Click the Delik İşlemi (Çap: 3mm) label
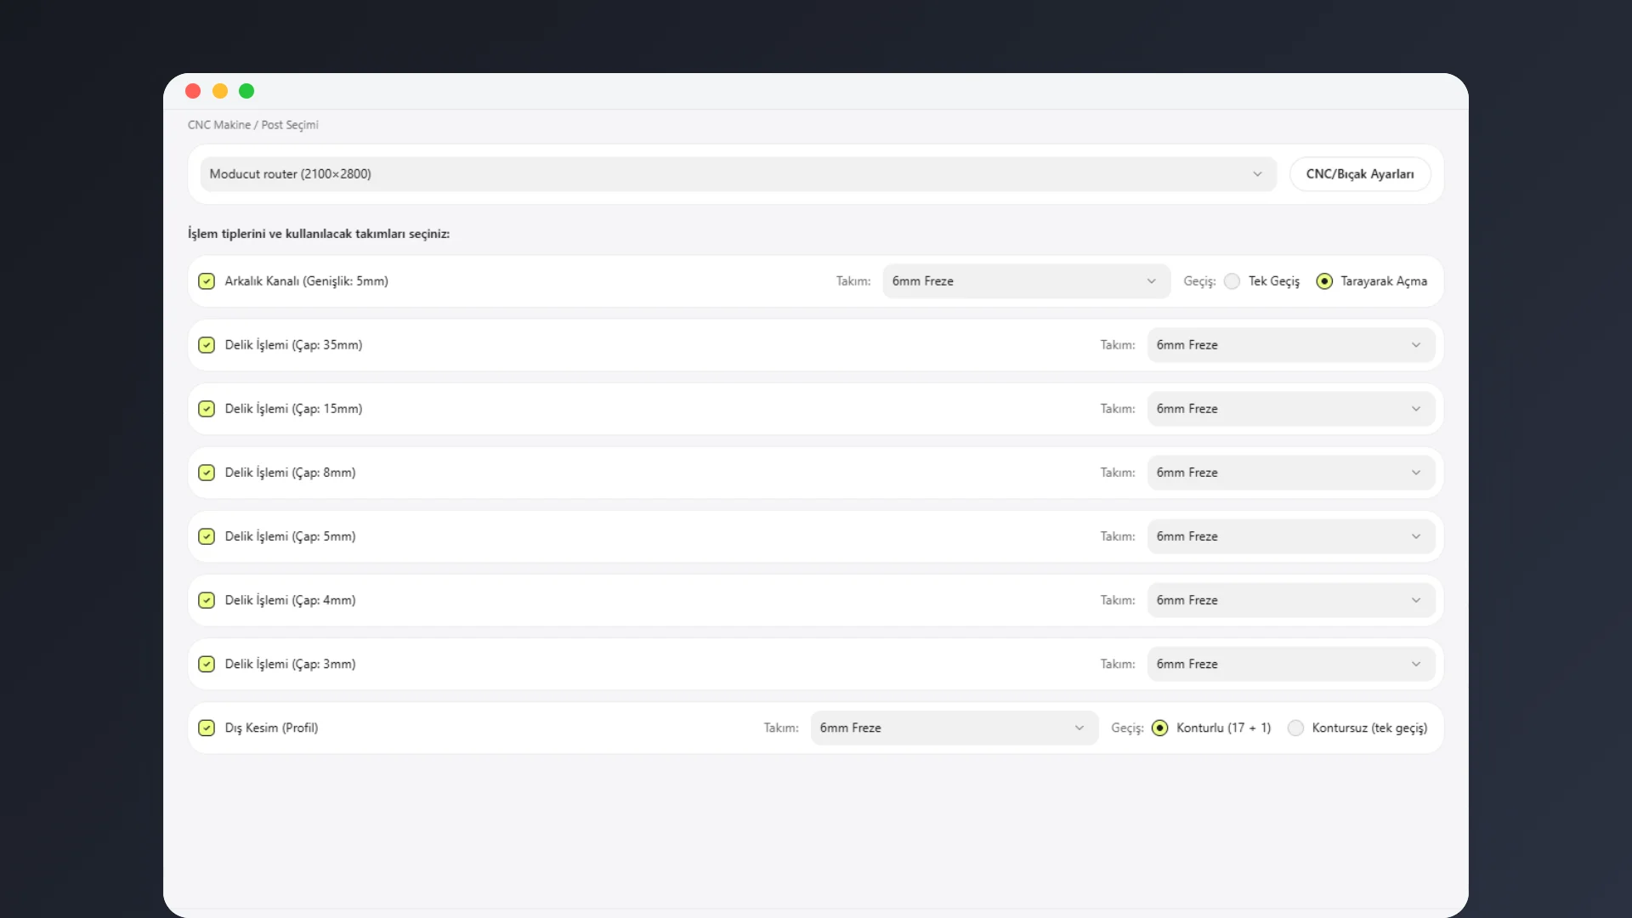Viewport: 1632px width, 918px height. [290, 664]
